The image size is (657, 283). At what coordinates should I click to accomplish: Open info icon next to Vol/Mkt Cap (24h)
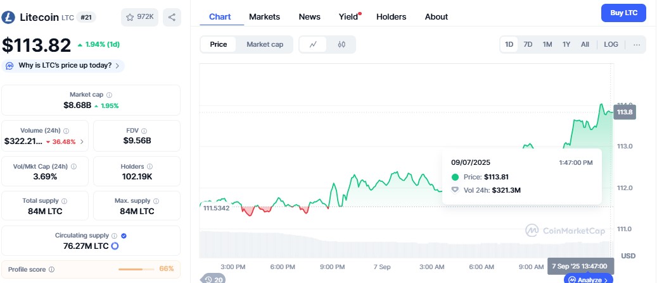pos(73,166)
